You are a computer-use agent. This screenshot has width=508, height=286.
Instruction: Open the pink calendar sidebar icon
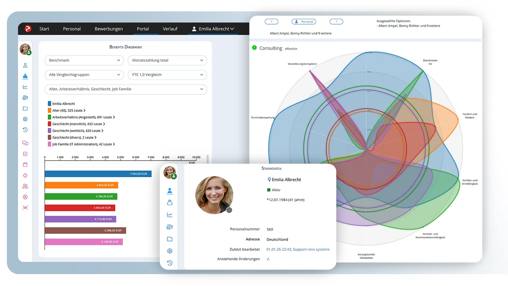click(25, 165)
